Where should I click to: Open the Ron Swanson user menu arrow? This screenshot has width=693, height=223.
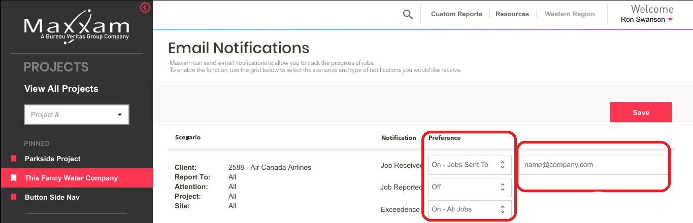(670, 20)
